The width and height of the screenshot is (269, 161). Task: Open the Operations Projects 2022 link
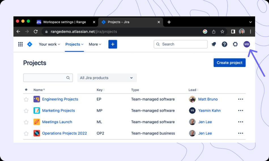[x=65, y=133]
